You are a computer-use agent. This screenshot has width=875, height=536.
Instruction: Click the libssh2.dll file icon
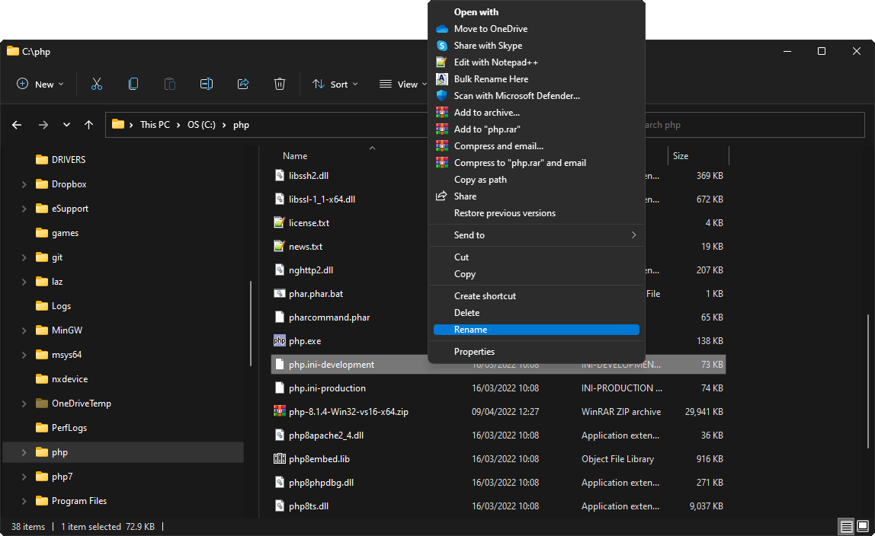pyautogui.click(x=280, y=176)
